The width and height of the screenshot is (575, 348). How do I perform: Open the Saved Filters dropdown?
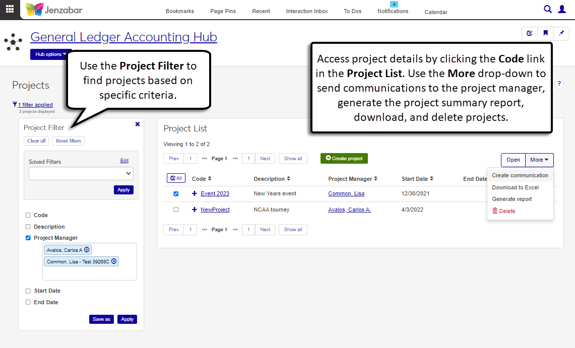81,173
